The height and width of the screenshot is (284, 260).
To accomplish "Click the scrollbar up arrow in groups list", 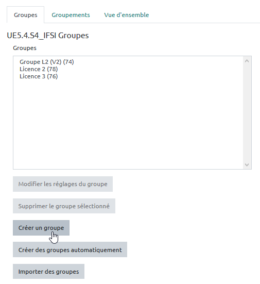I will [x=247, y=61].
